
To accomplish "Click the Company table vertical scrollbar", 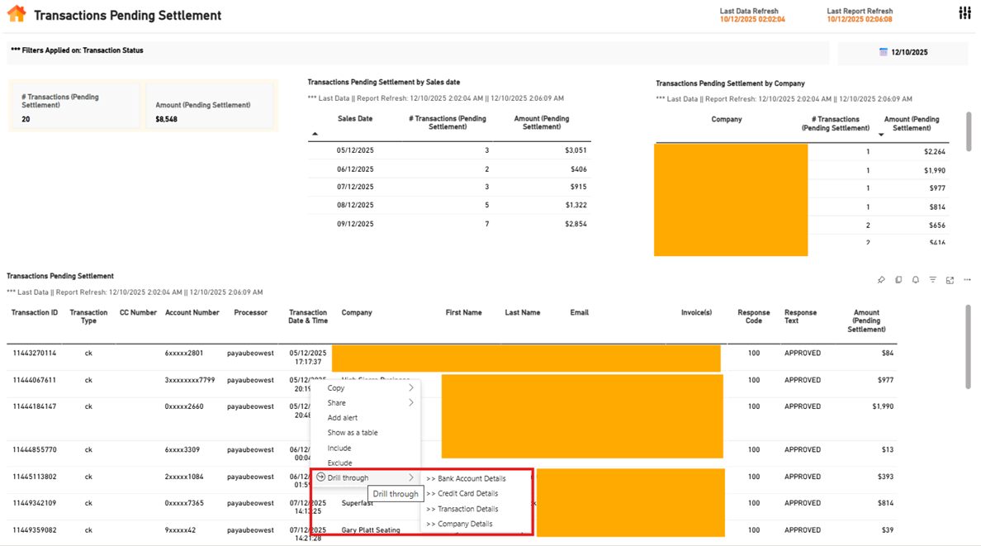I will click(x=969, y=131).
